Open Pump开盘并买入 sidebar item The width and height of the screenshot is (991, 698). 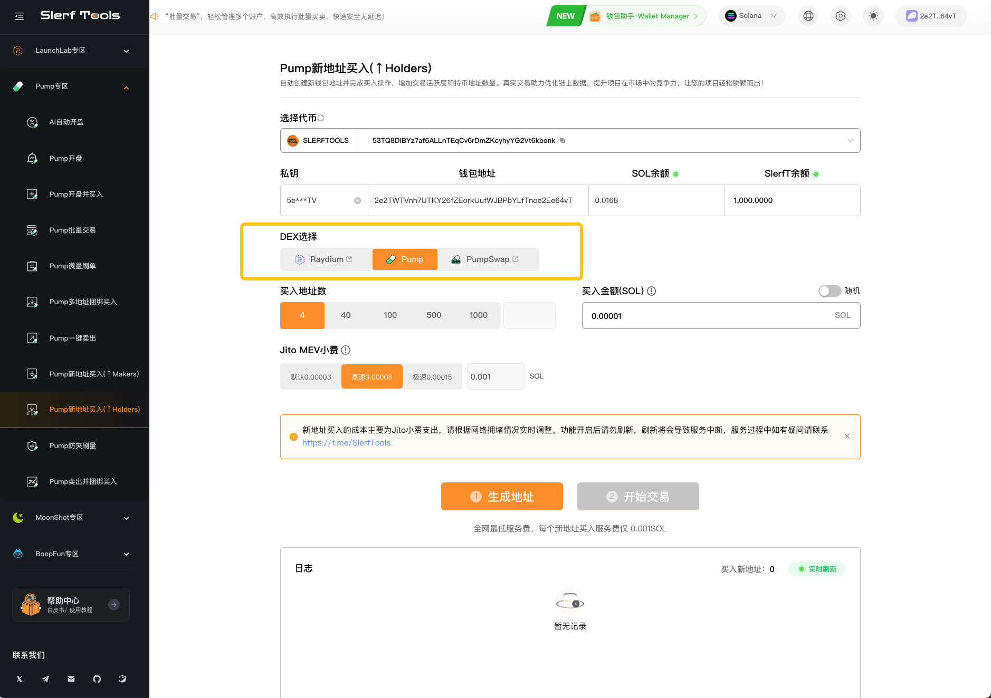pos(74,194)
